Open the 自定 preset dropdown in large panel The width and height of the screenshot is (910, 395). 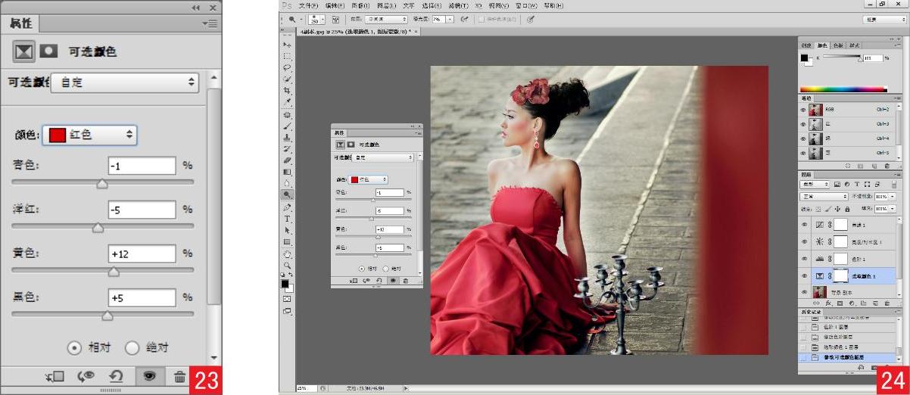(x=125, y=82)
